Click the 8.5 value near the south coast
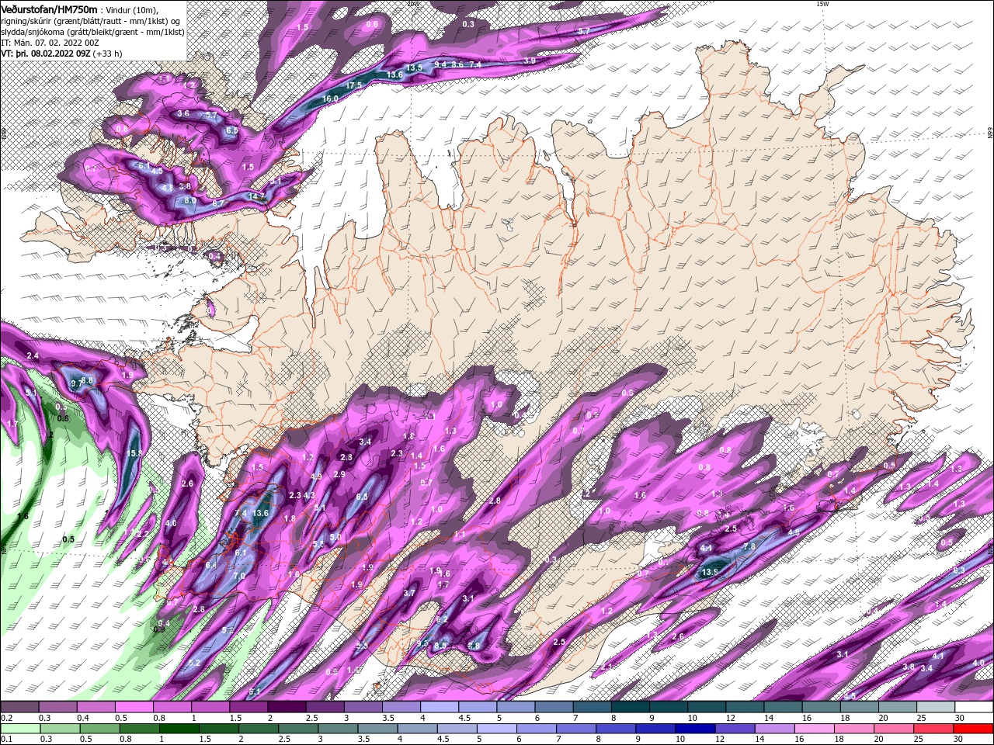 [x=440, y=646]
